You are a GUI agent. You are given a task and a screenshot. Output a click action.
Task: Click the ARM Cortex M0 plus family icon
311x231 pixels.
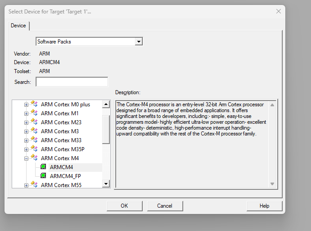click(34, 104)
